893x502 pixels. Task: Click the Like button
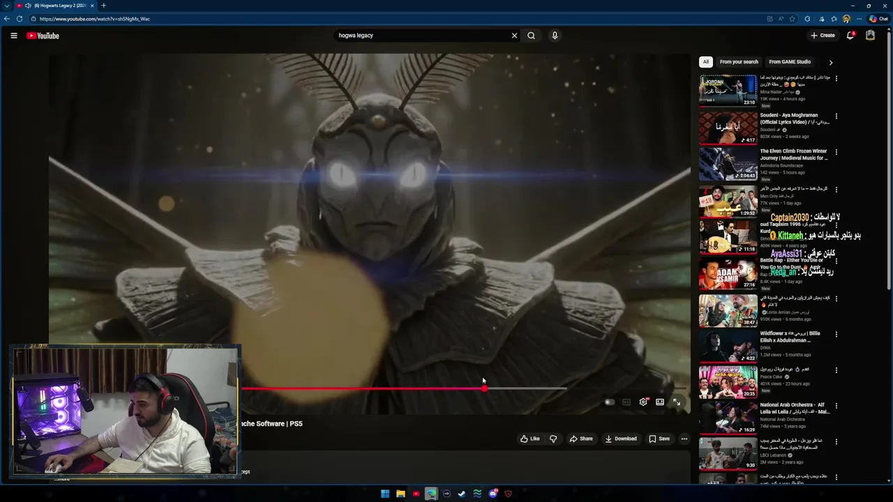pos(530,439)
